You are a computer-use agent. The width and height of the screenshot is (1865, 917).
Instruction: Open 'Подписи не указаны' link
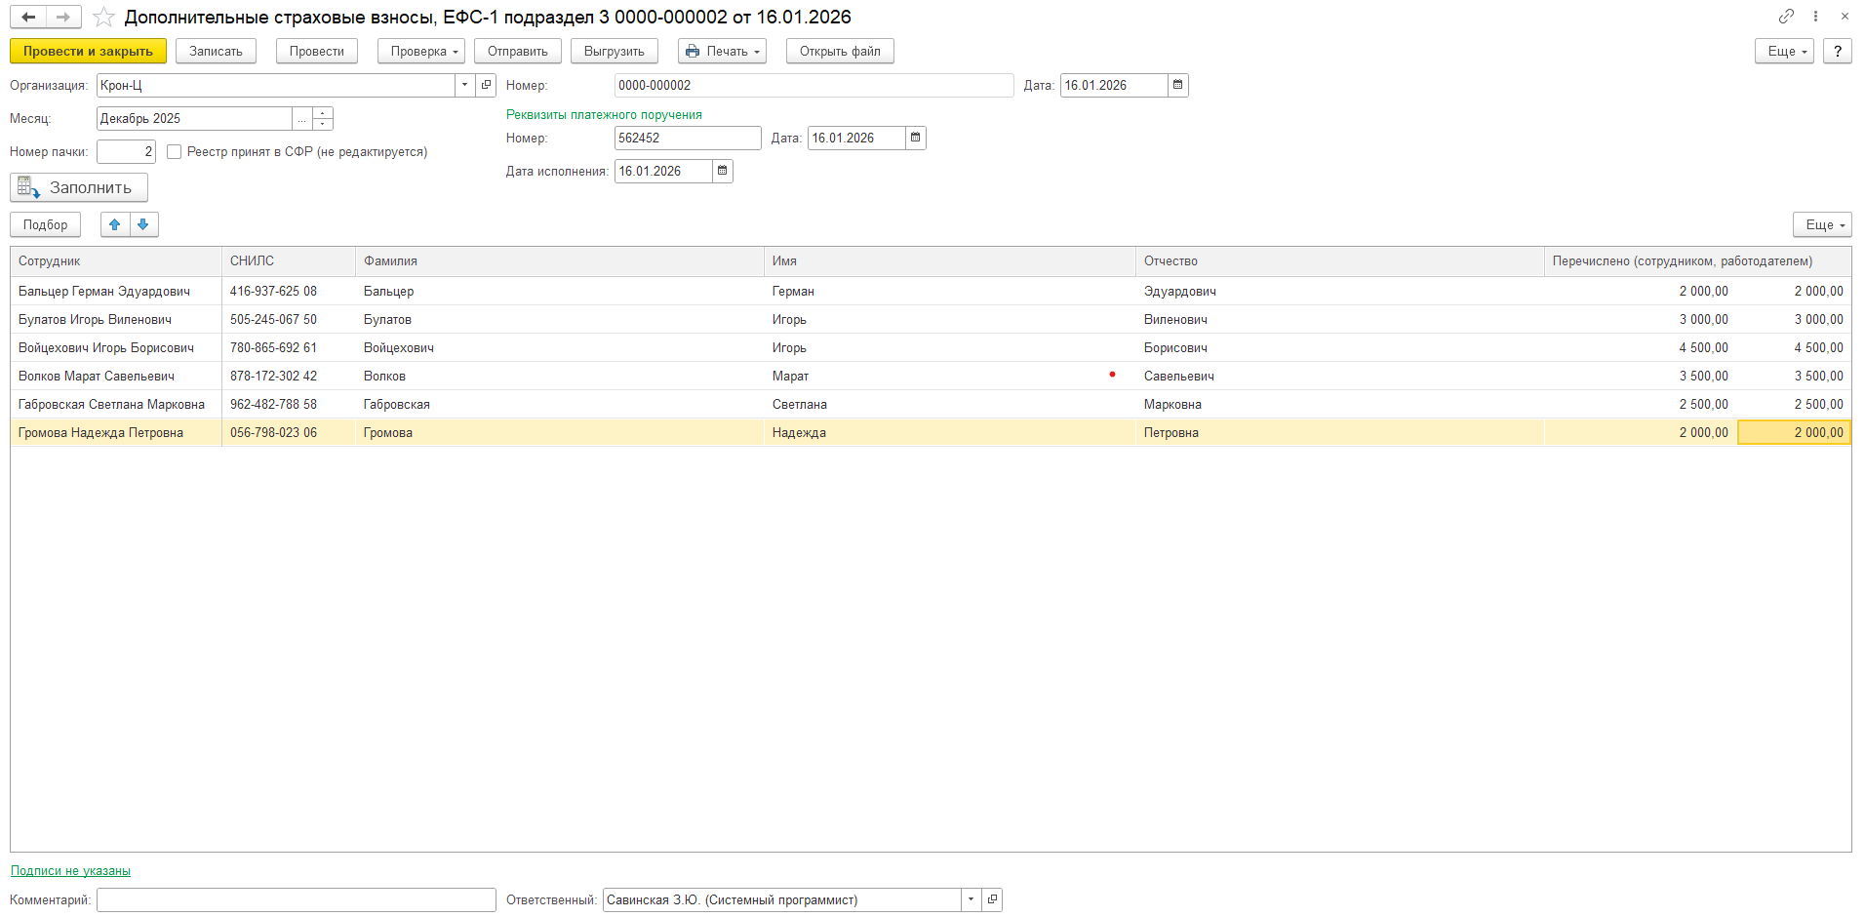click(x=70, y=870)
